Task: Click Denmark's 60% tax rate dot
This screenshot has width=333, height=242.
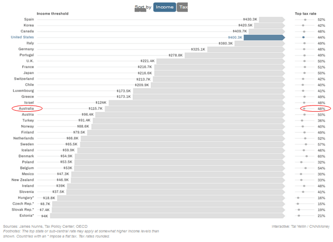Action: (x=307, y=156)
